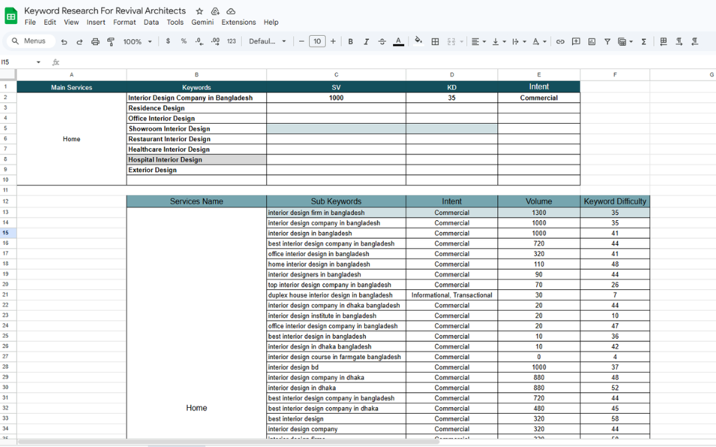Open the Format menu
The image size is (716, 447).
pyautogui.click(x=125, y=22)
